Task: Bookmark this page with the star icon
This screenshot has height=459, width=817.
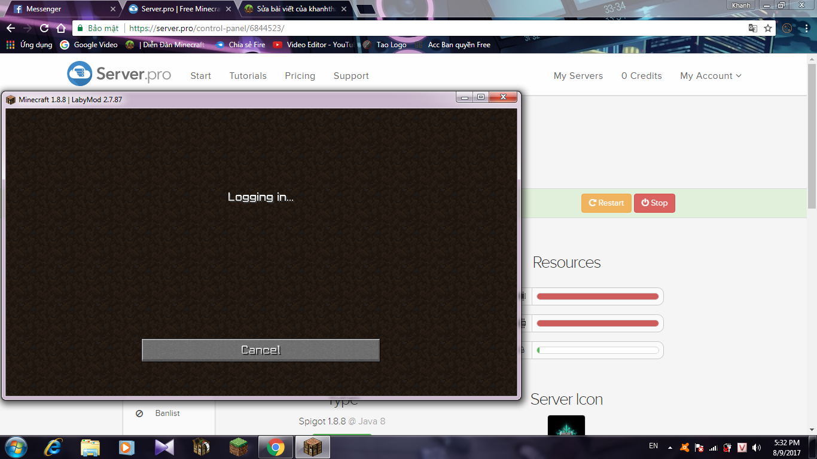Action: tap(768, 28)
